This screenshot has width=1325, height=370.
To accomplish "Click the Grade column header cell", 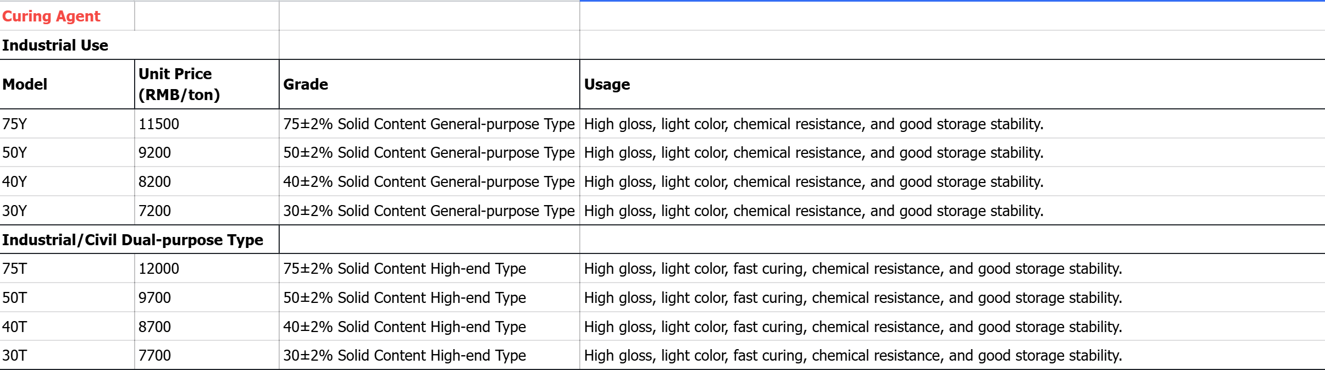I will click(429, 84).
